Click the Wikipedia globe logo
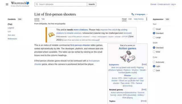This screenshot has height=104, width=182. [x=20, y=4]
